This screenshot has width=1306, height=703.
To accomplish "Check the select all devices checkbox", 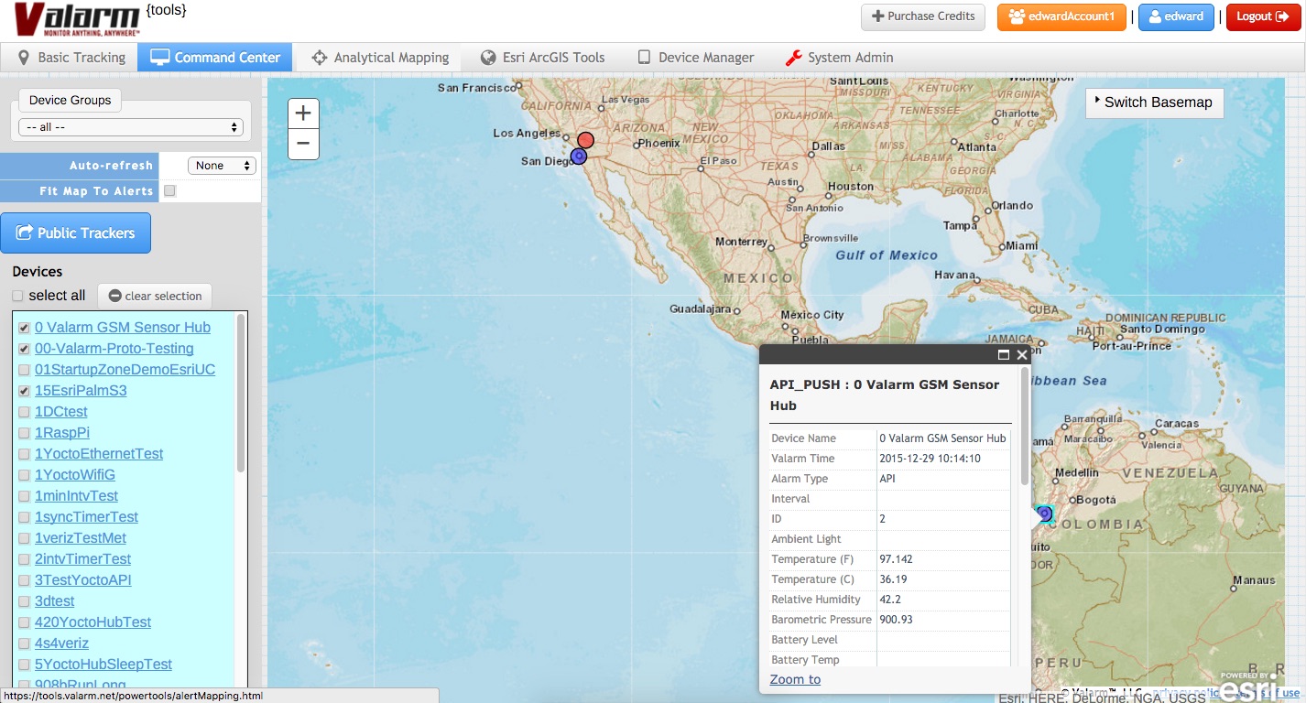I will (x=17, y=296).
